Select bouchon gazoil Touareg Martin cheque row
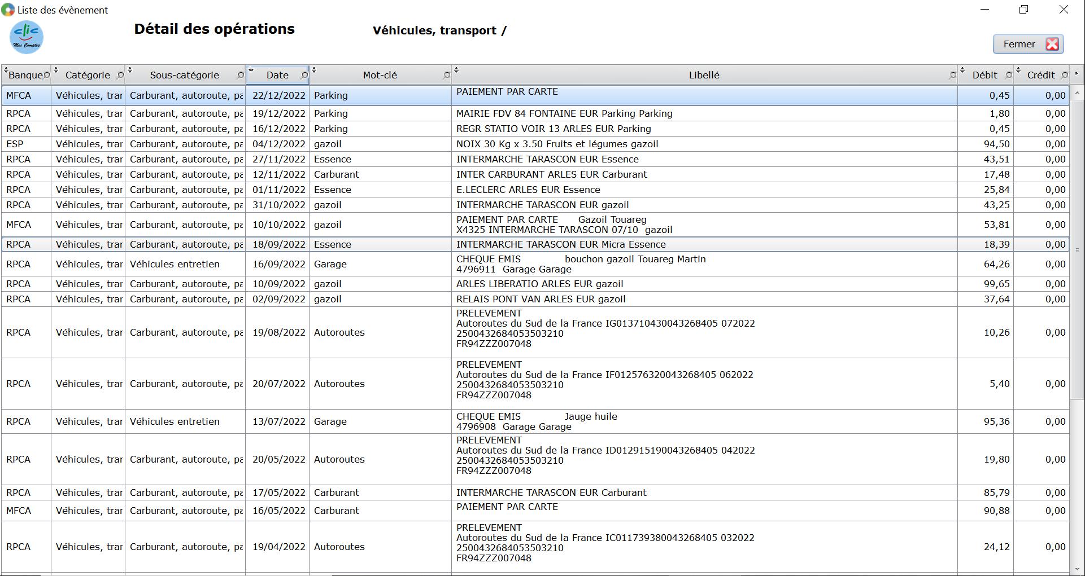1085x576 pixels. (x=535, y=264)
